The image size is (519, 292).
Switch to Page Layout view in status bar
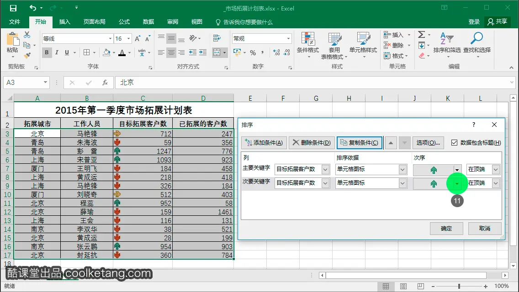coord(403,286)
